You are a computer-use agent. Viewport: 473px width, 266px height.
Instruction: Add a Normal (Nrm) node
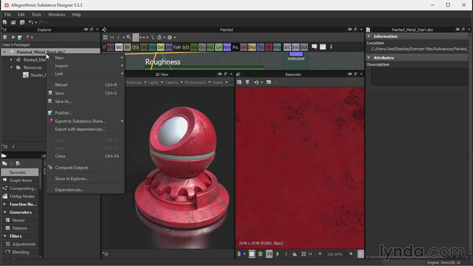[x=227, y=47]
